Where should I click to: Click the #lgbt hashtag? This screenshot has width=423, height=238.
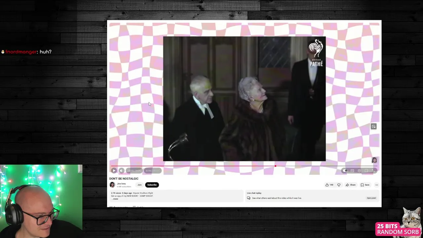(x=151, y=193)
